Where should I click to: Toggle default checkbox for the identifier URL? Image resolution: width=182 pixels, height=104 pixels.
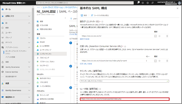coord(156,36)
